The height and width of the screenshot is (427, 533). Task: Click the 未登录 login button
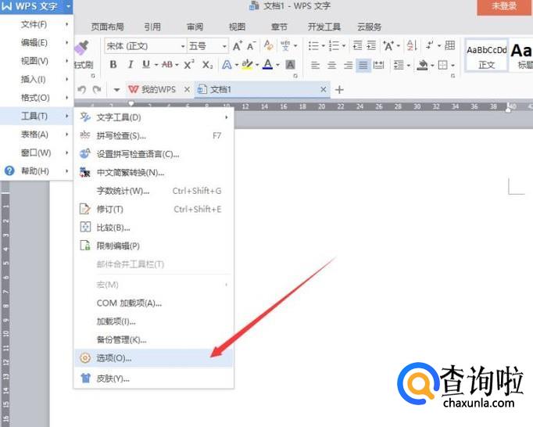coord(504,6)
